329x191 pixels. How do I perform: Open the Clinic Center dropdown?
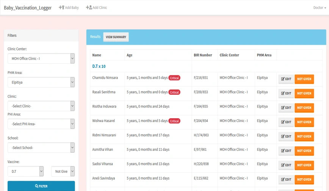coord(41,58)
